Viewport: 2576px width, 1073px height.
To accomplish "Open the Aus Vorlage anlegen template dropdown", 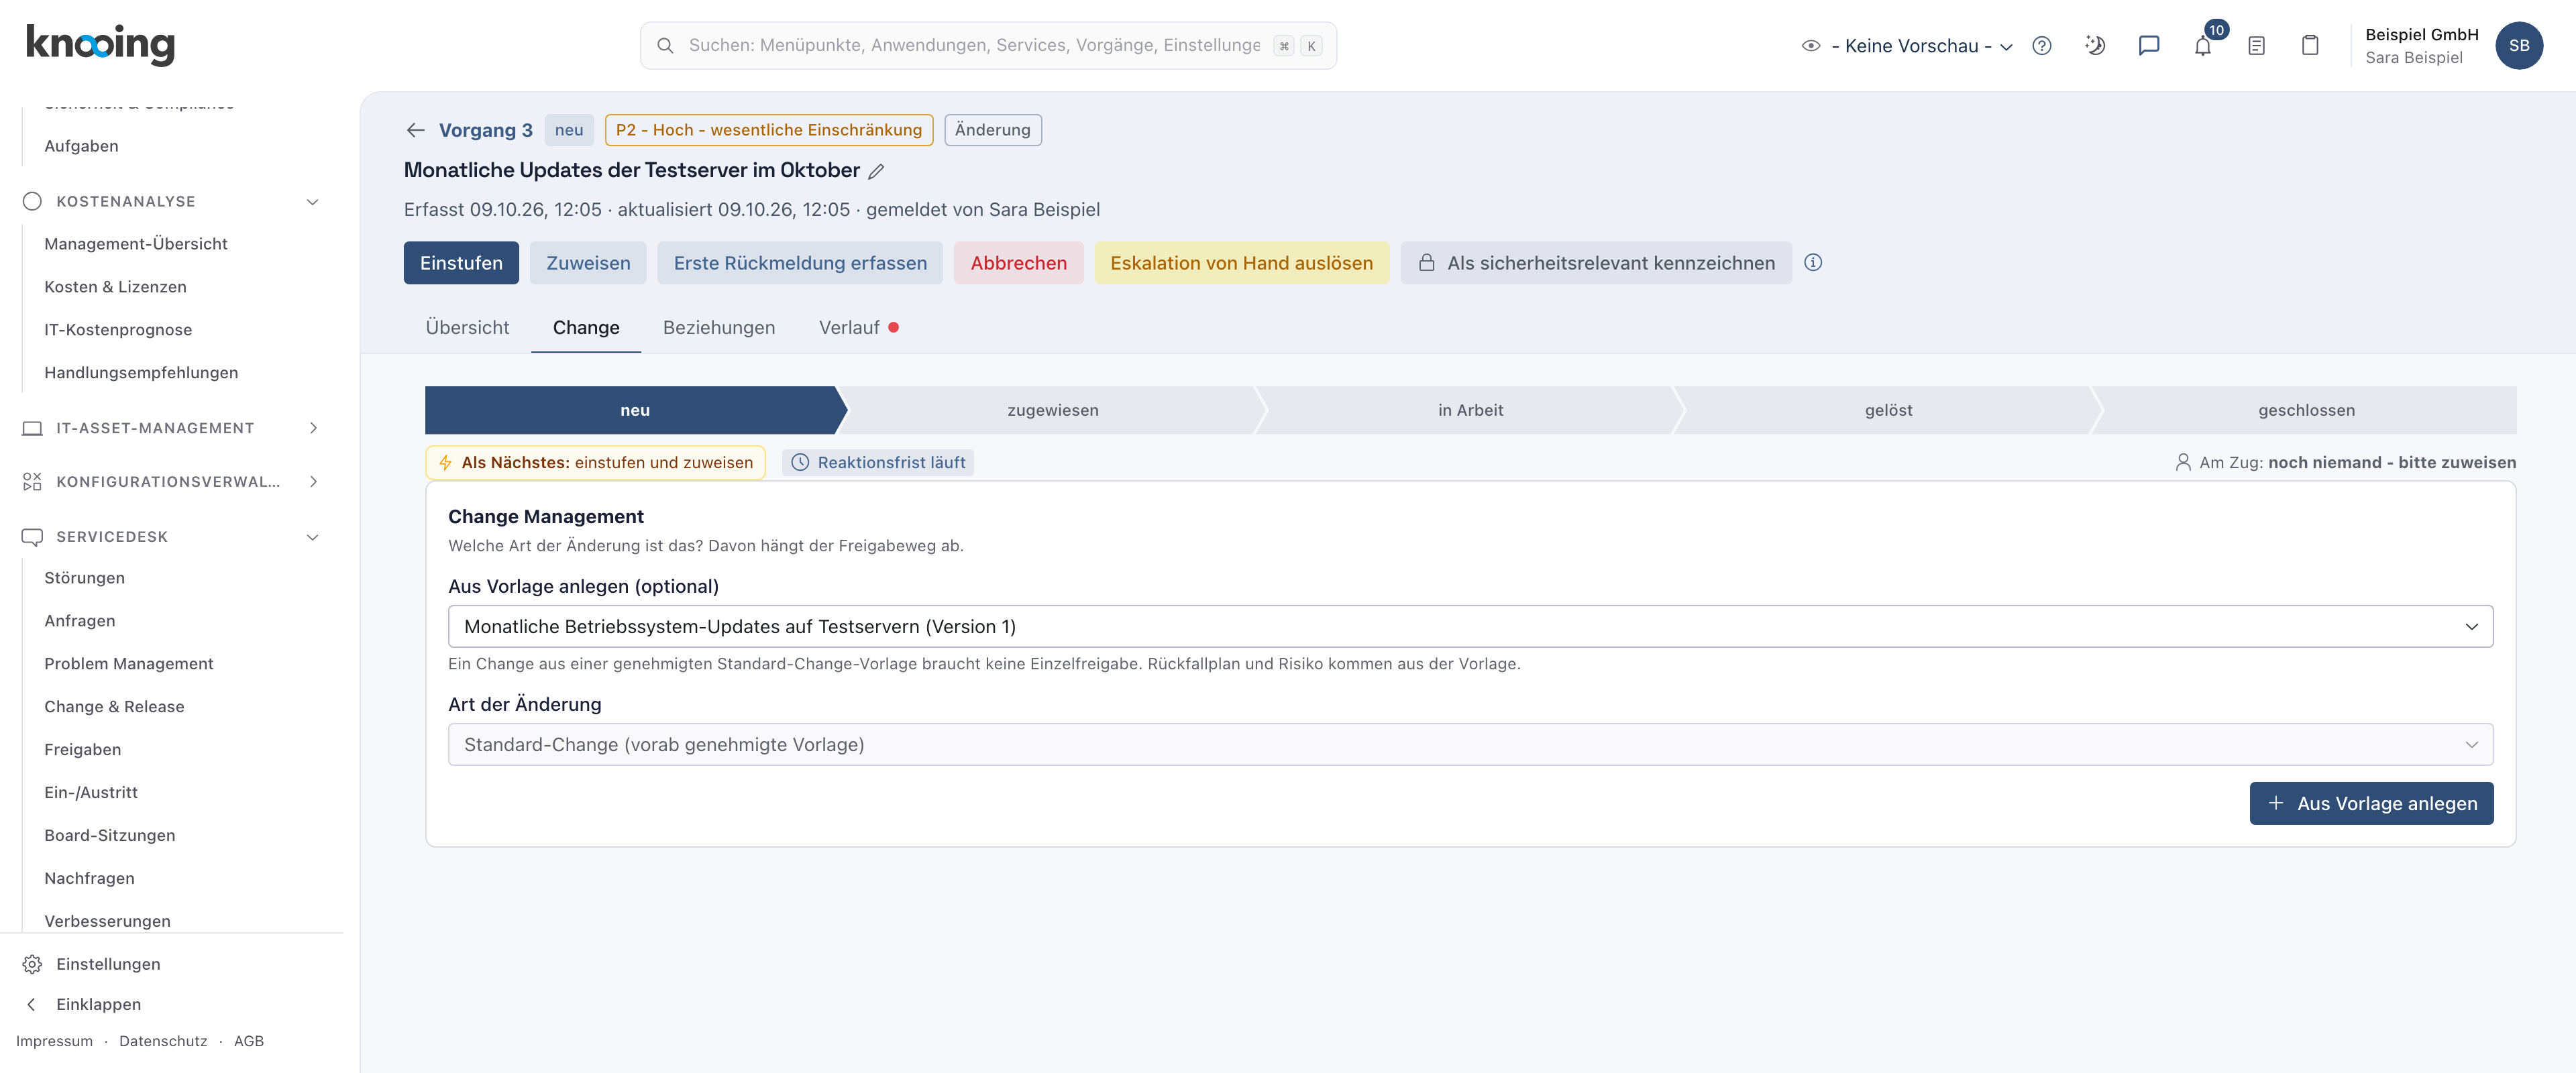I will click(1470, 627).
